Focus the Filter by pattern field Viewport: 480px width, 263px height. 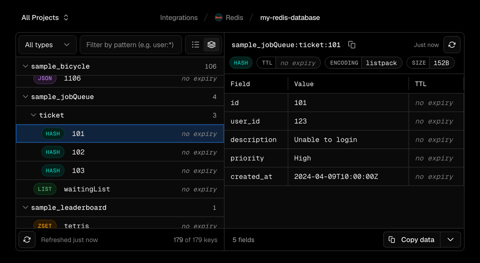(131, 45)
